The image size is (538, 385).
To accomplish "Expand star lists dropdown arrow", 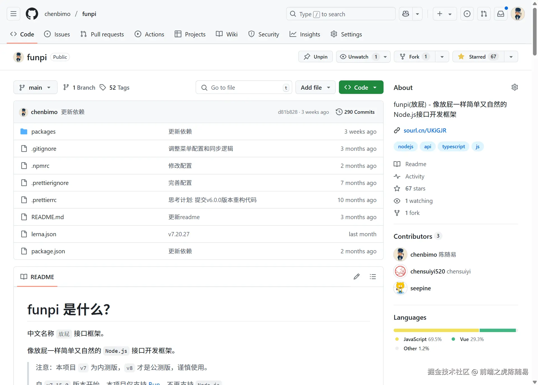I will [x=511, y=57].
